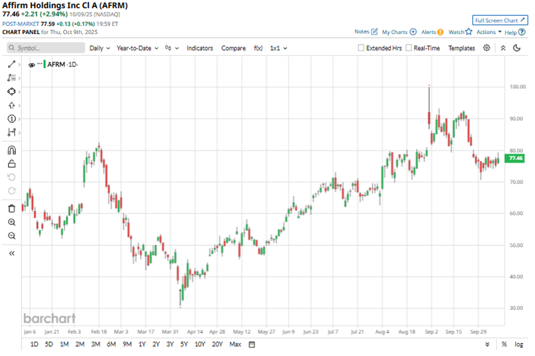Toggle AFRM series visibility eye

pos(32,65)
